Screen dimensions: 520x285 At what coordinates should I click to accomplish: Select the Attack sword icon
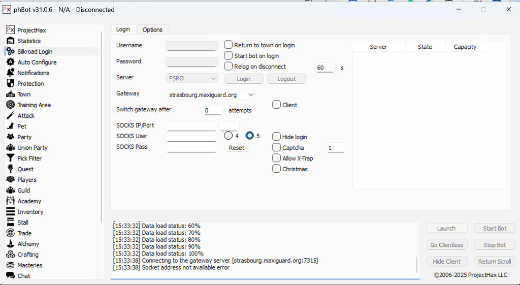click(x=11, y=115)
